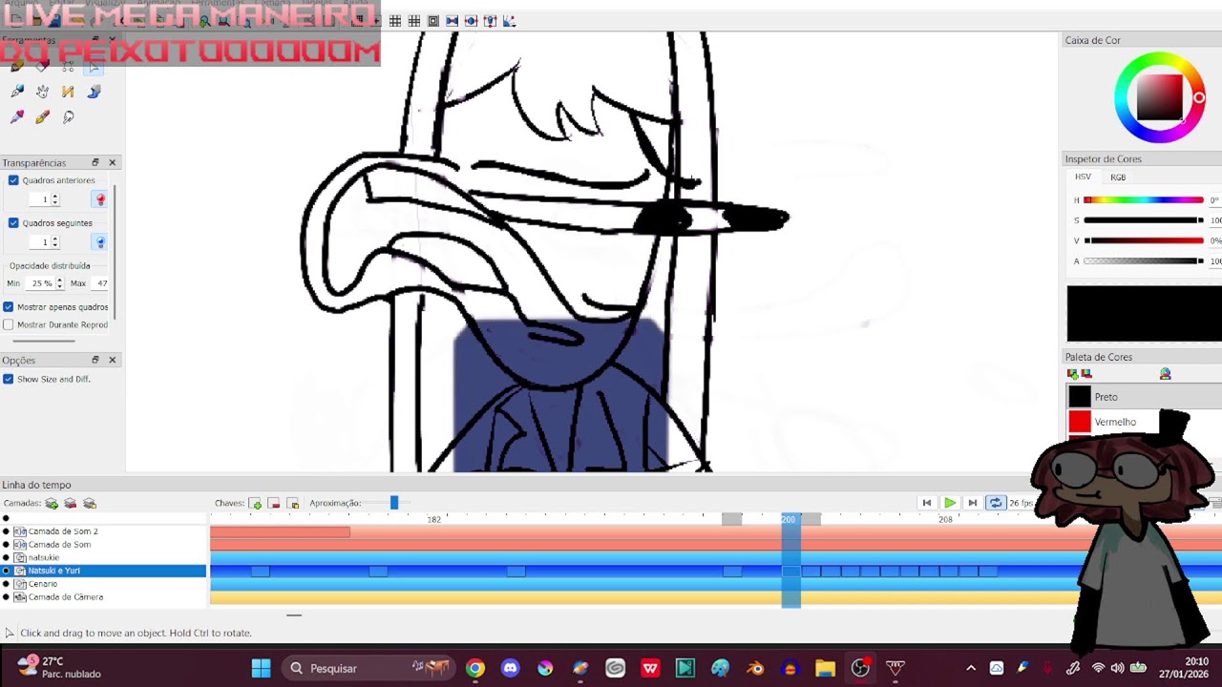Toggle Show Size and Diff checkbox
This screenshot has height=687, width=1222.
[9, 379]
